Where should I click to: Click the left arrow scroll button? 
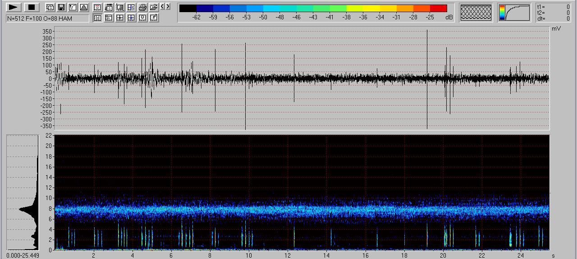click(162, 6)
